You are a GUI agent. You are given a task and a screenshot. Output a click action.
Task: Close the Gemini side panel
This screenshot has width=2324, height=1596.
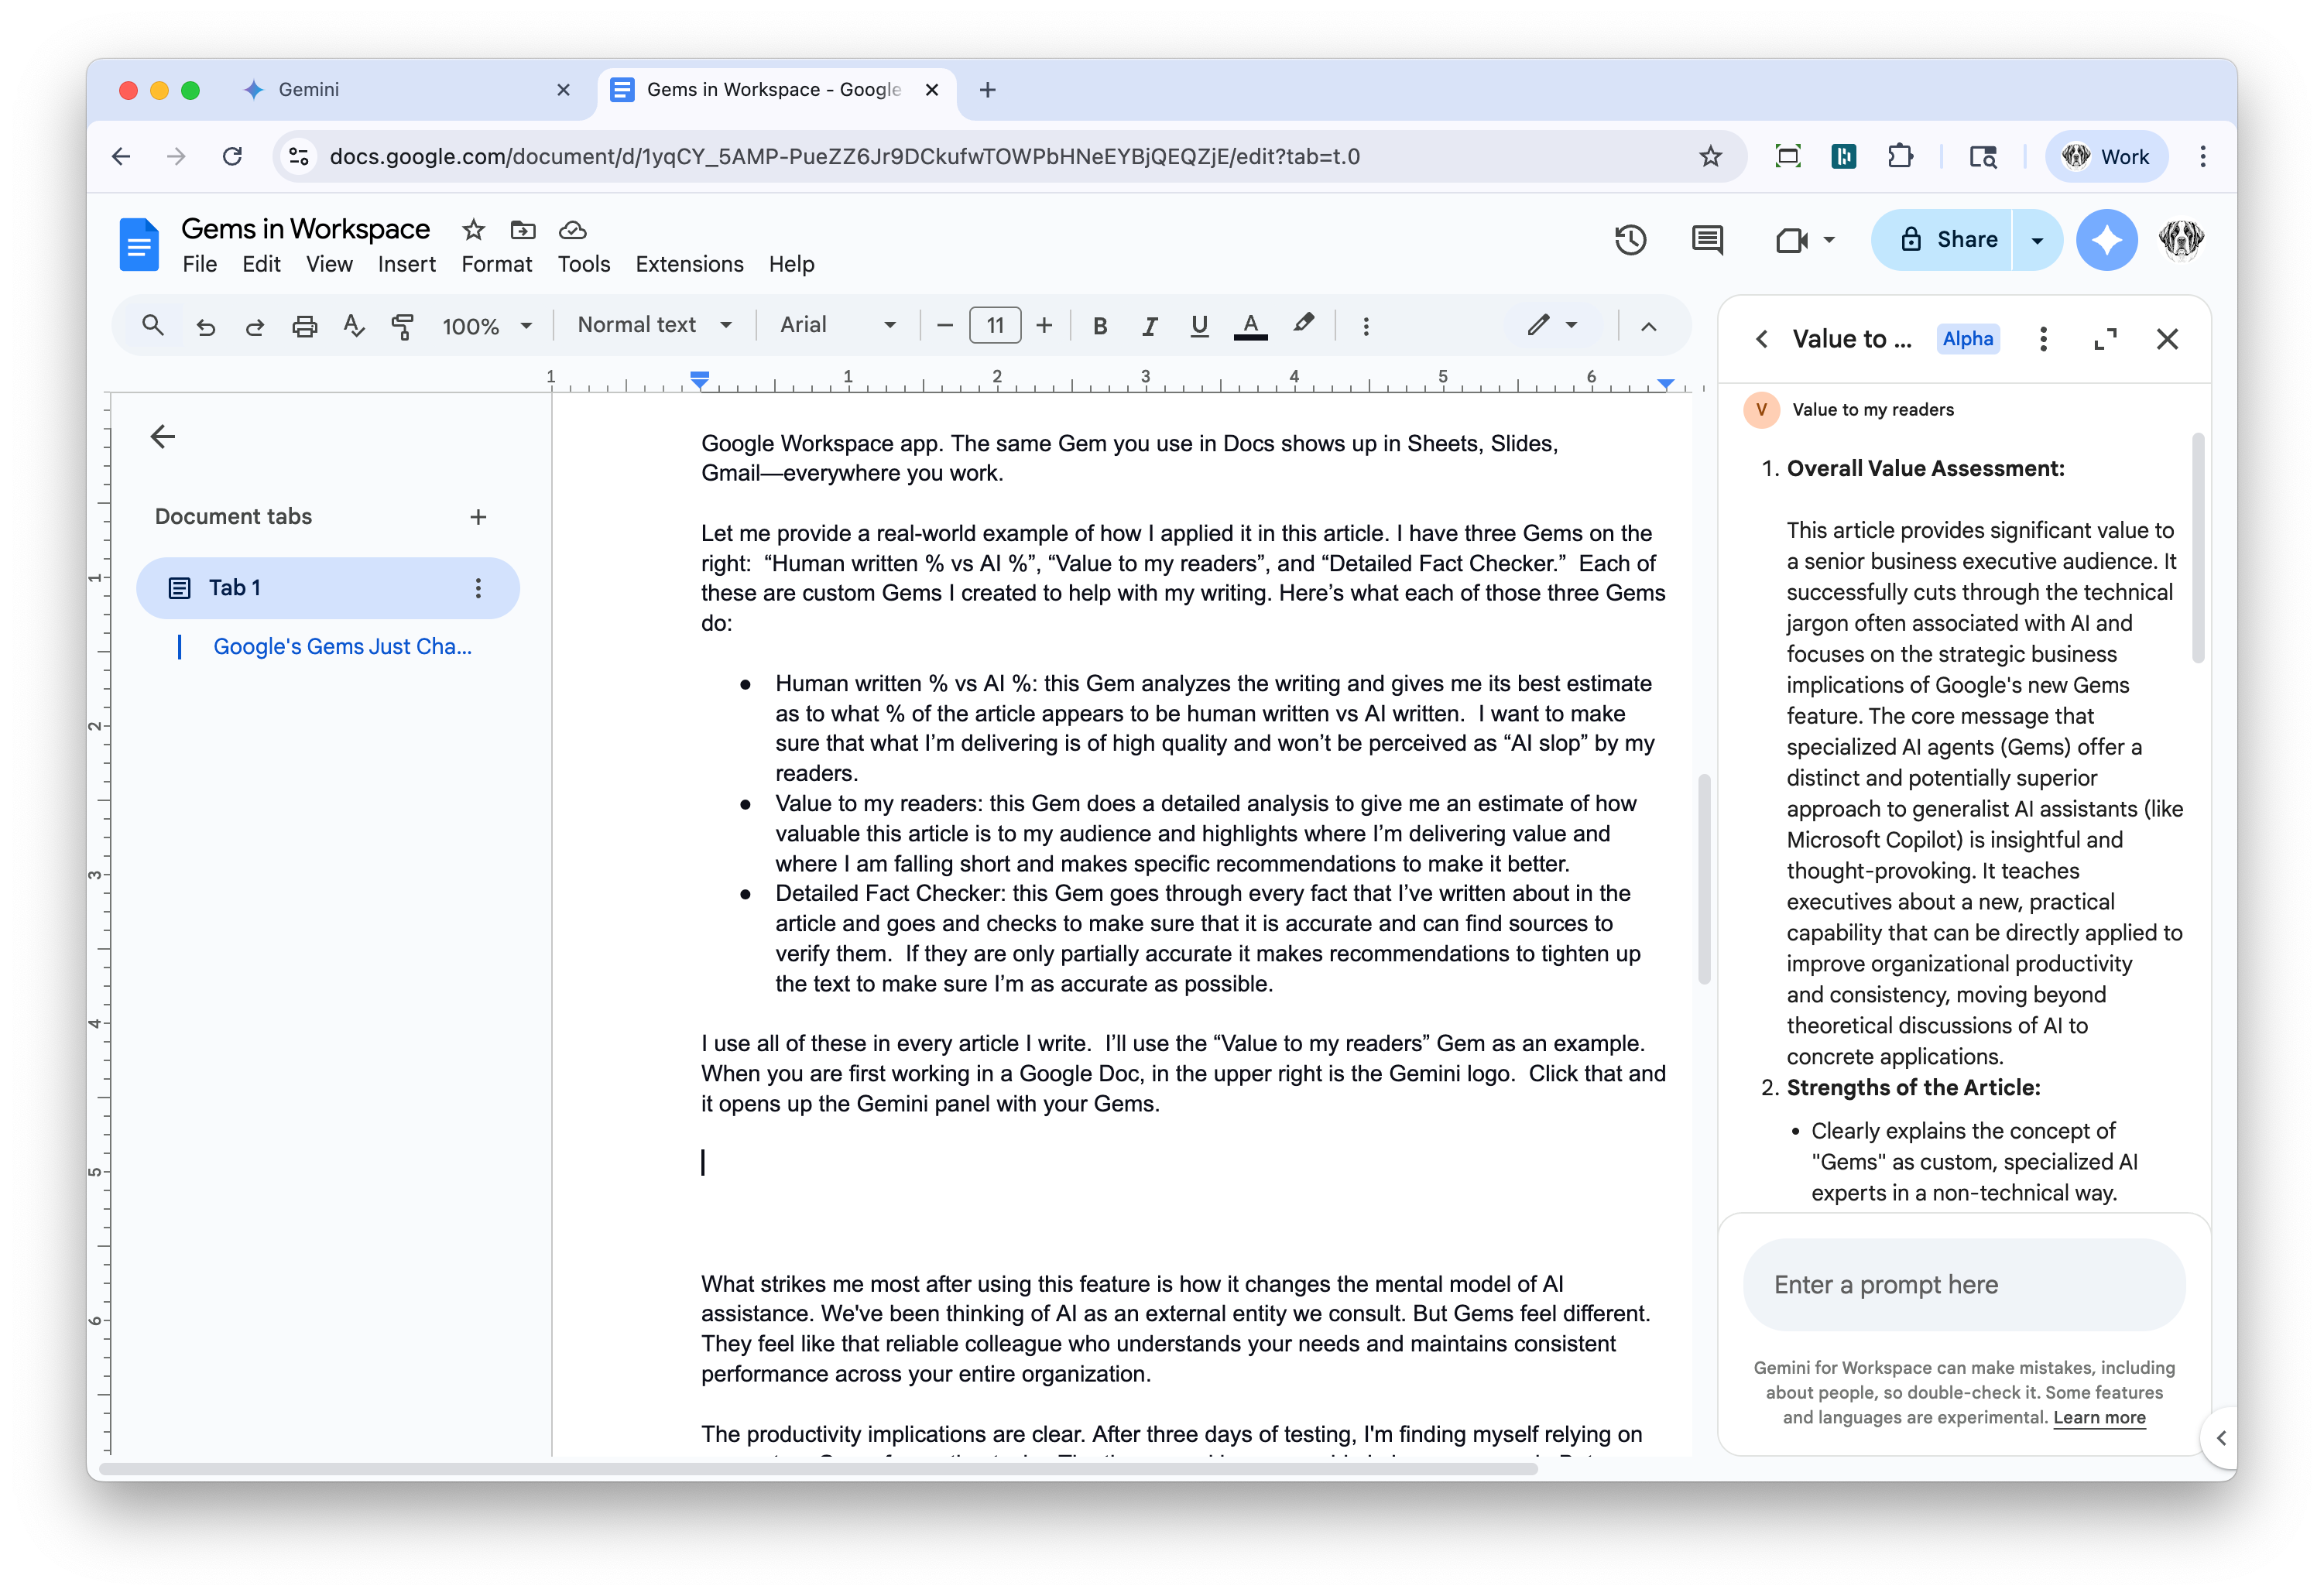(2167, 339)
